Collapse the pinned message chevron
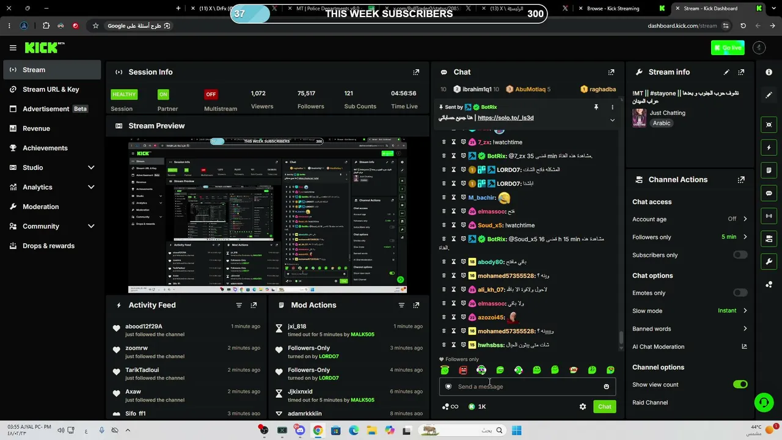Viewport: 782px width, 440px height. tap(612, 120)
